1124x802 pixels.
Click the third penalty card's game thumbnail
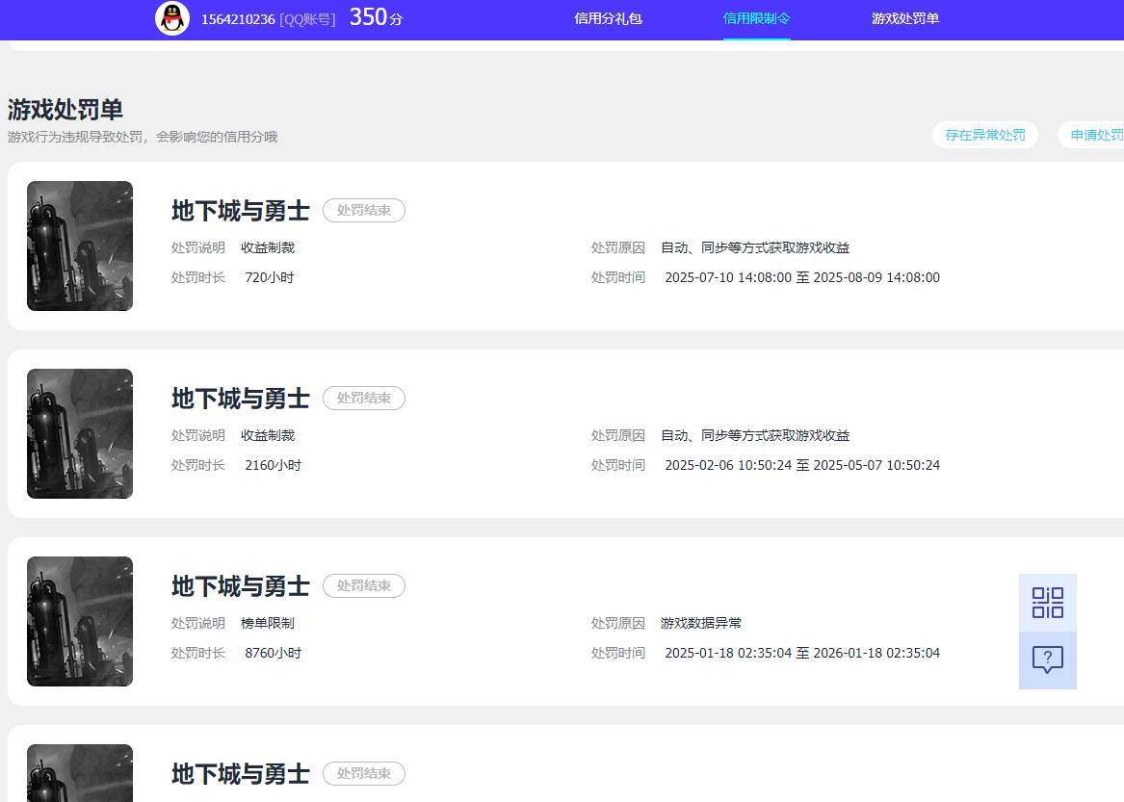click(x=79, y=621)
